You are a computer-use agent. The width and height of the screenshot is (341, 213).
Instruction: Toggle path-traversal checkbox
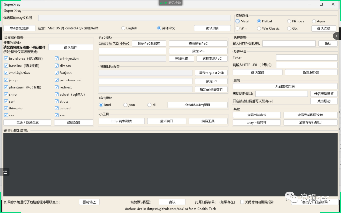[x=57, y=80]
